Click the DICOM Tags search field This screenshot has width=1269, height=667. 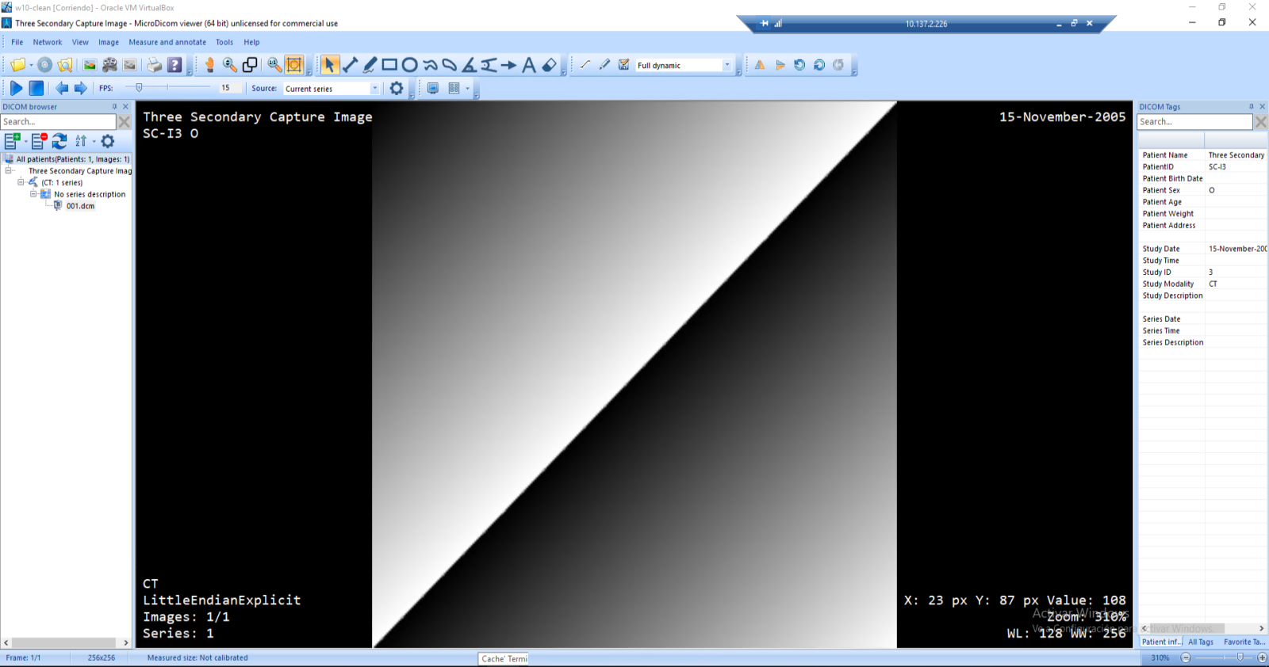coord(1194,122)
